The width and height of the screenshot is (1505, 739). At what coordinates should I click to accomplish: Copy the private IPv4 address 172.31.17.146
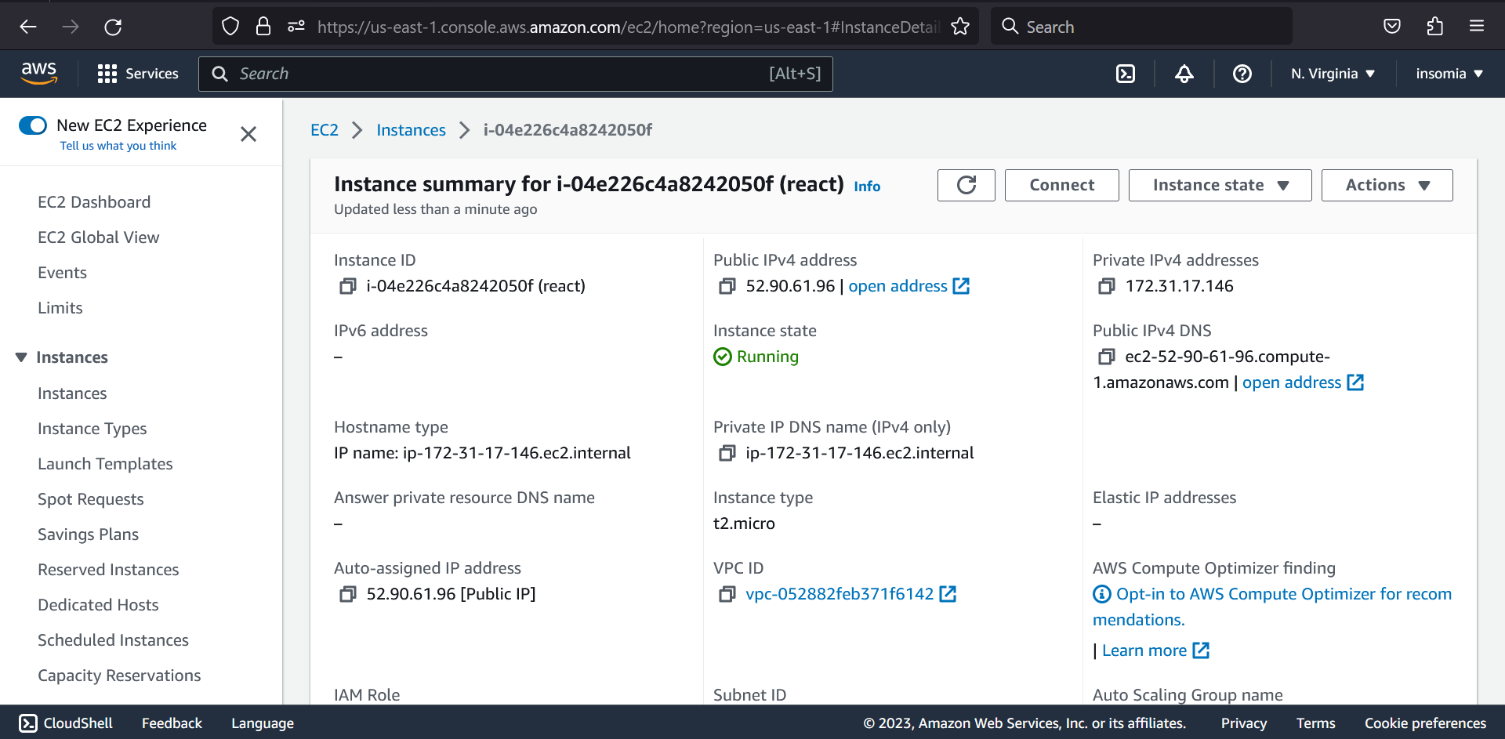[1106, 286]
